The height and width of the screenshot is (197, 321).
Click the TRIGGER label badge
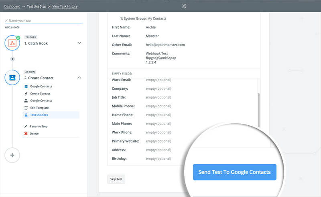pos(30,37)
